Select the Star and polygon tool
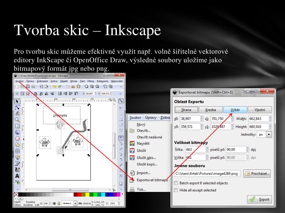The height and width of the screenshot is (213, 285). (x=17, y=145)
